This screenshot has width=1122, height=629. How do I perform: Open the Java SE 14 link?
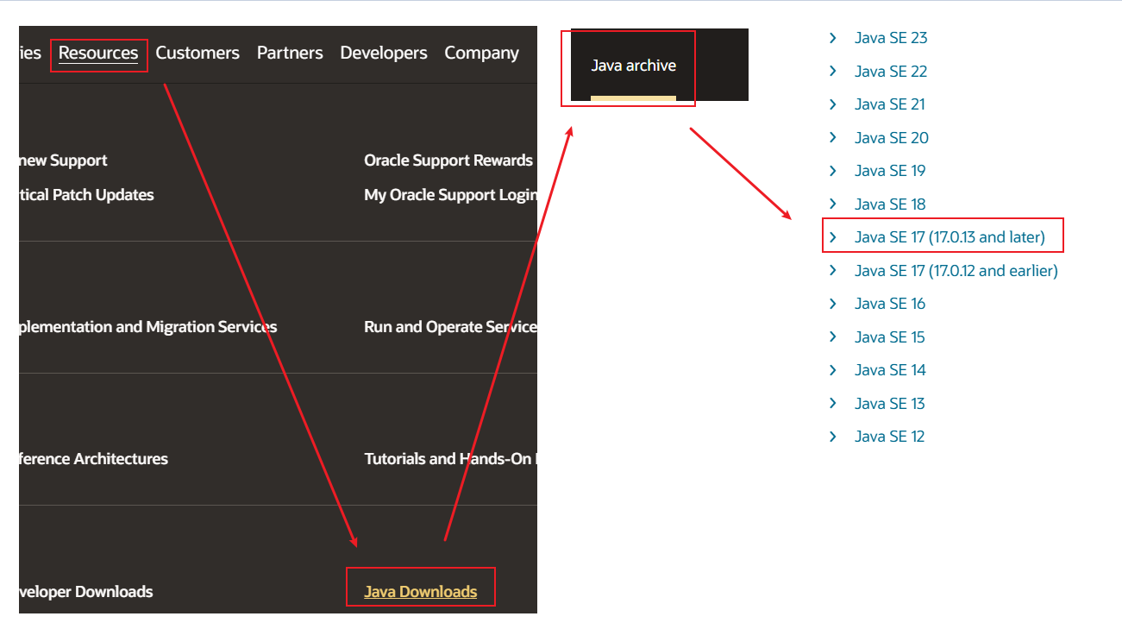(x=889, y=370)
